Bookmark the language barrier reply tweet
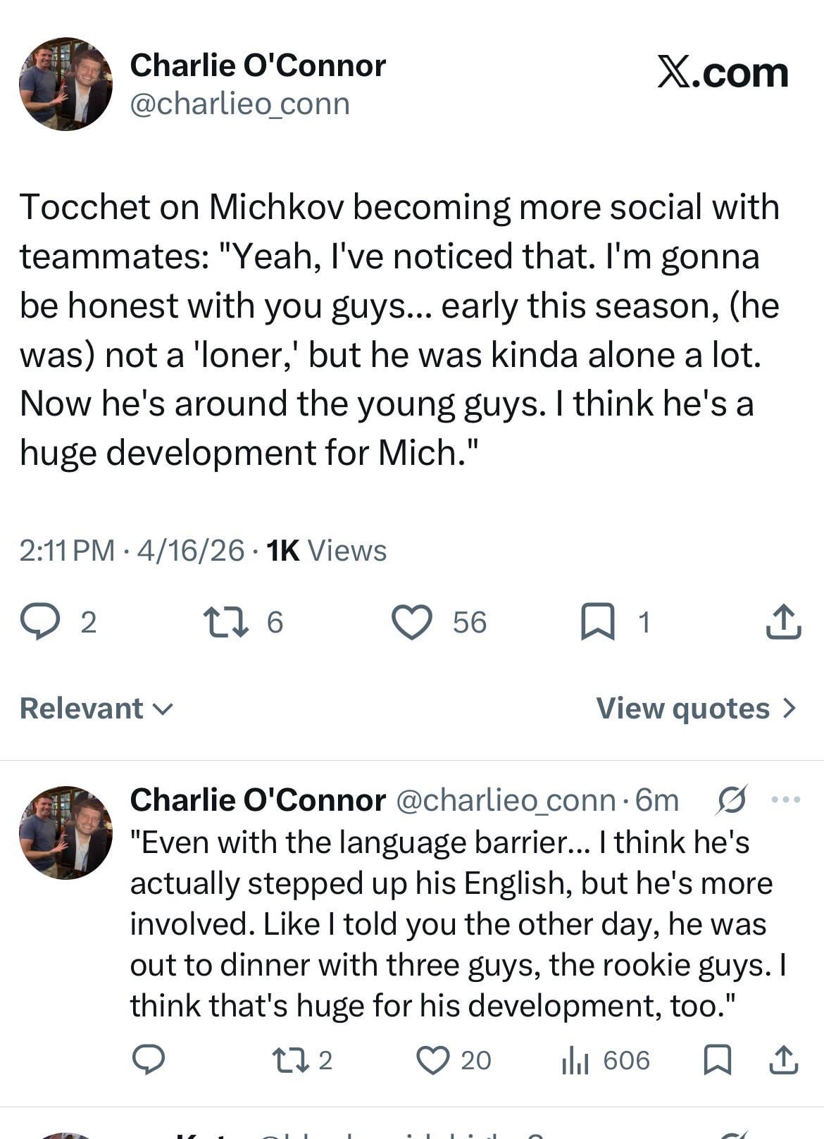 coord(718,1059)
